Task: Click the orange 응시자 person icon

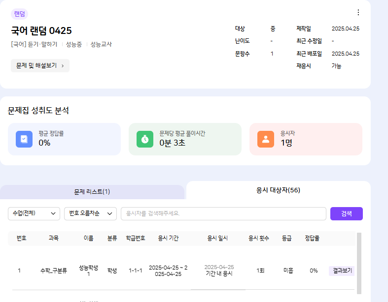Action: [x=266, y=139]
